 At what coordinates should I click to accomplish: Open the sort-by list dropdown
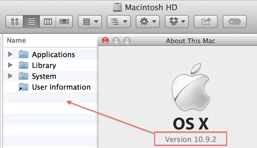point(119,22)
